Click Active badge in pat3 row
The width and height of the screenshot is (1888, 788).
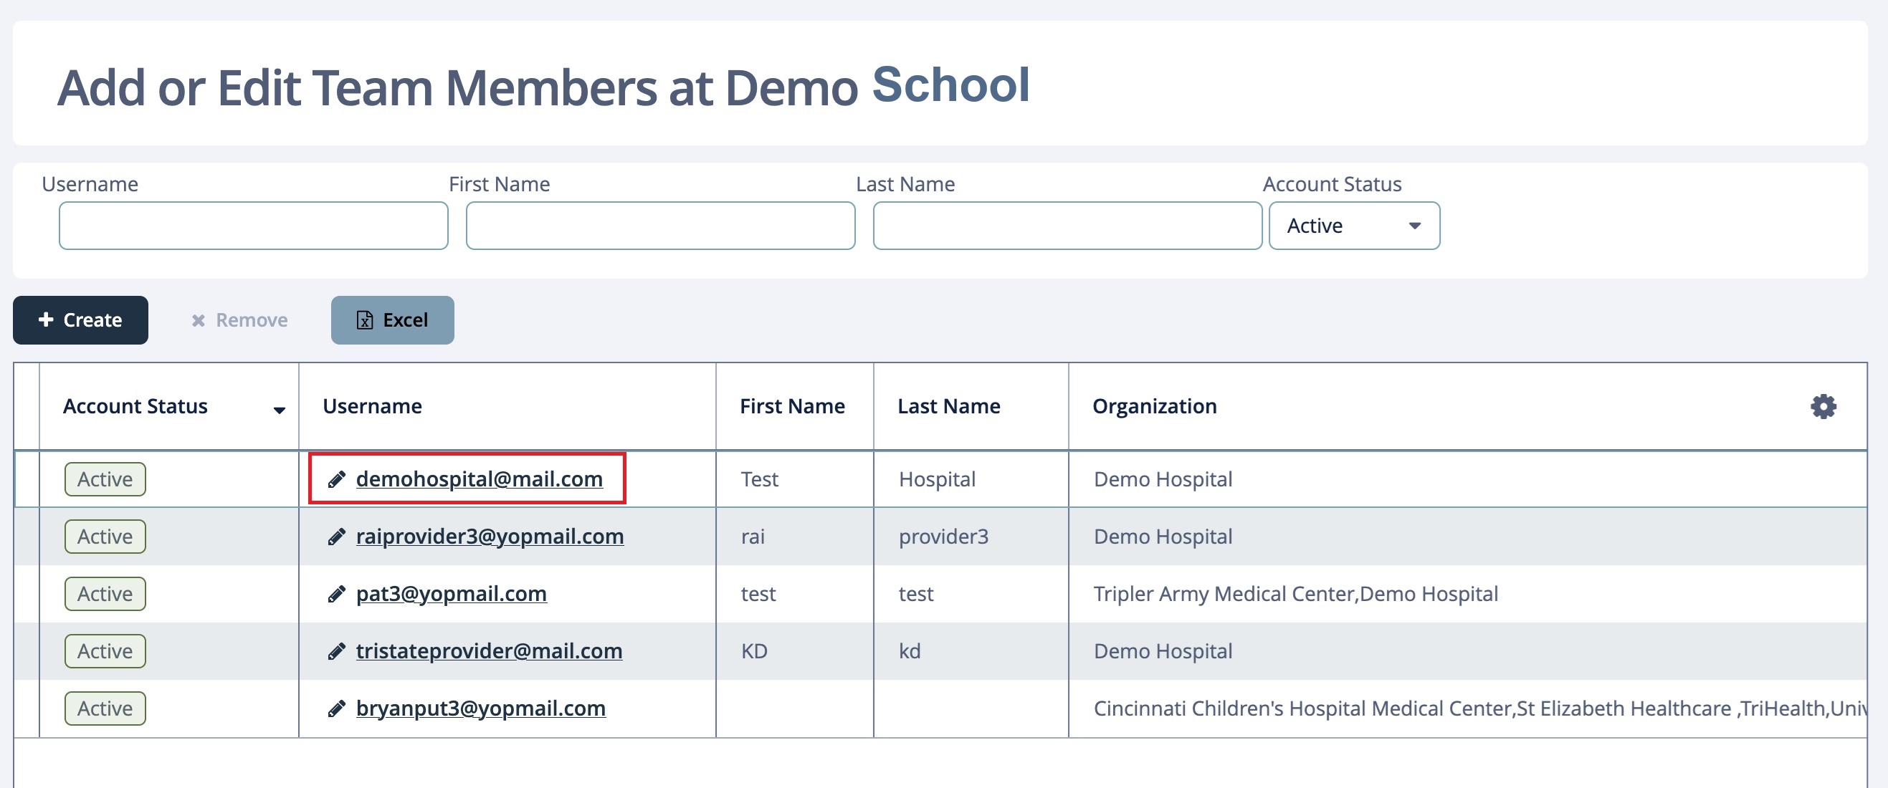click(105, 593)
